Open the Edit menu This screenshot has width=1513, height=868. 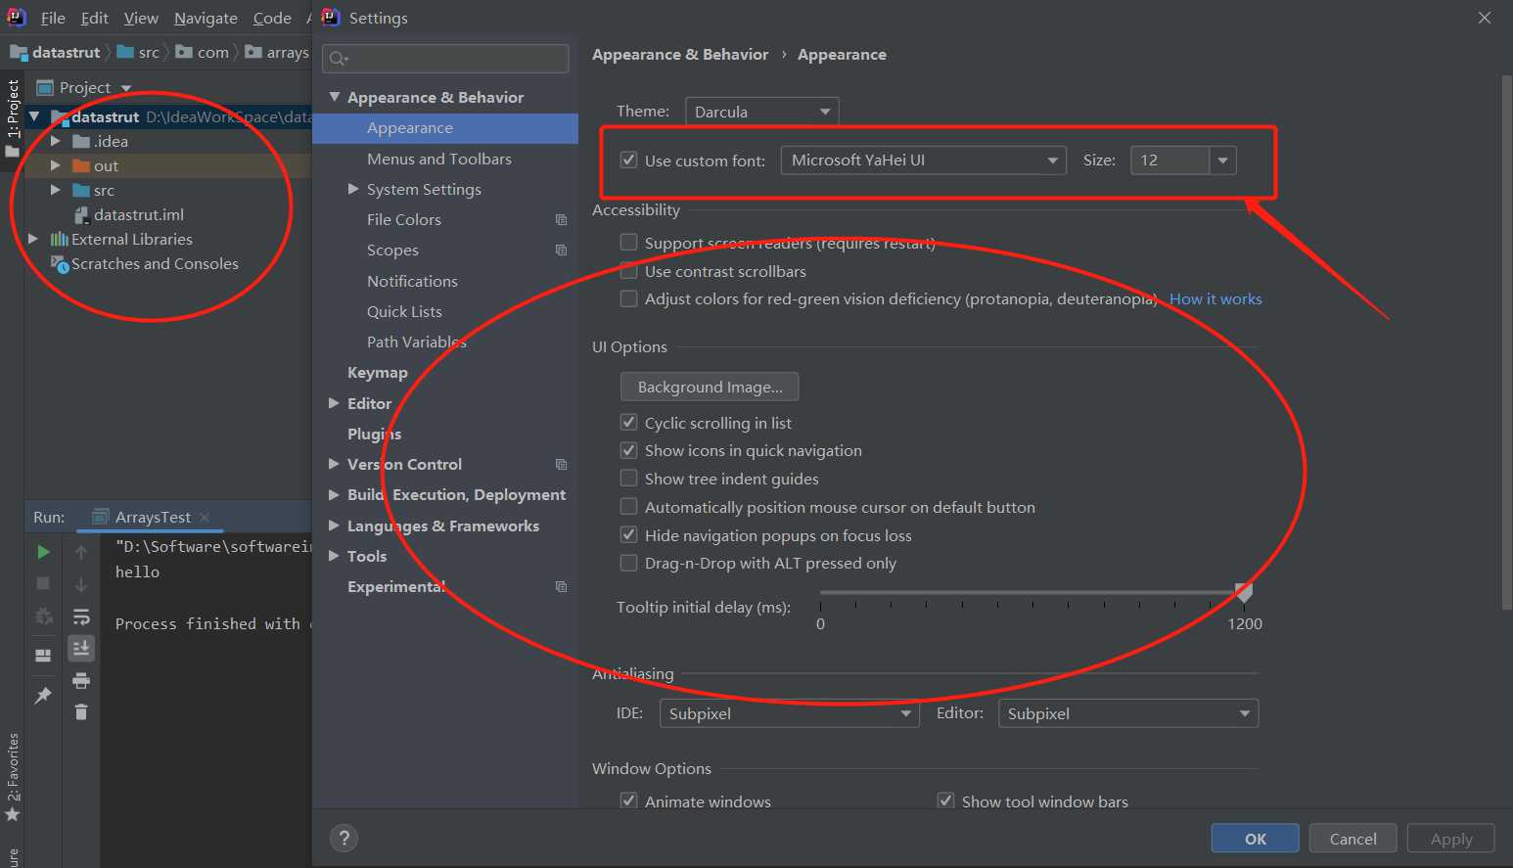[x=95, y=18]
